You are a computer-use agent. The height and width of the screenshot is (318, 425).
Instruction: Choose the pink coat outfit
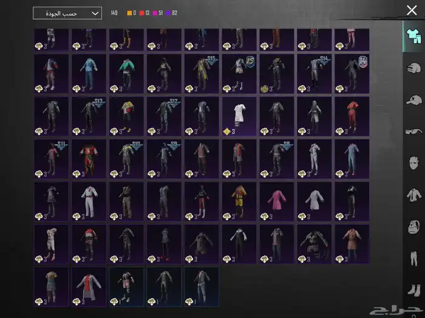[276, 201]
